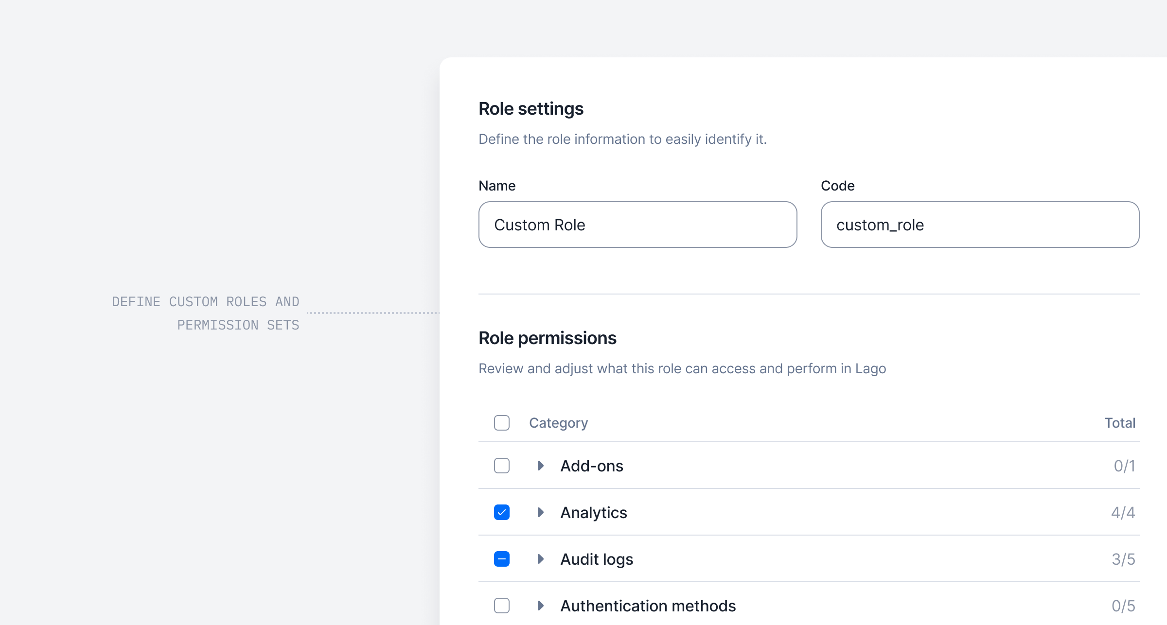
Task: Click the Authentication methods row label
Action: (x=648, y=606)
